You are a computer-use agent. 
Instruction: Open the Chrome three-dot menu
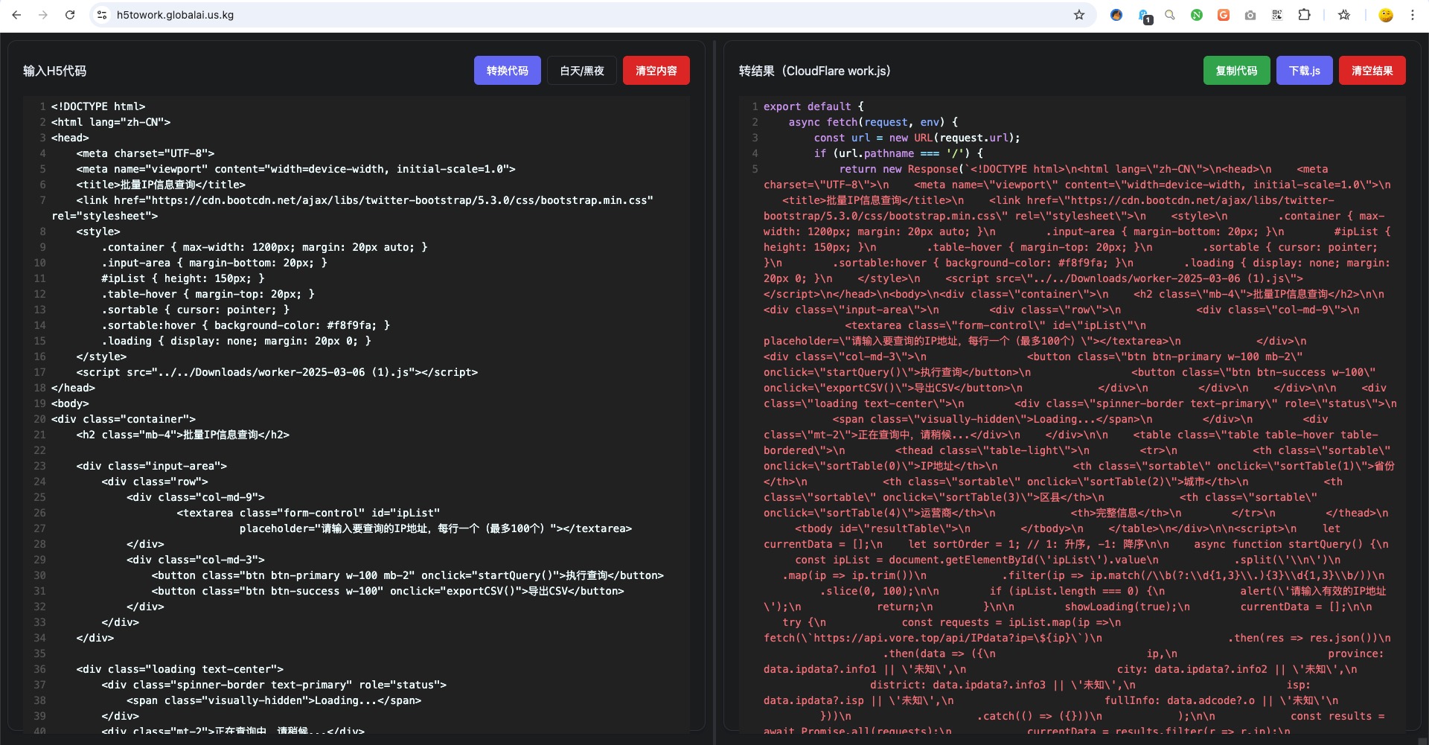pos(1412,15)
